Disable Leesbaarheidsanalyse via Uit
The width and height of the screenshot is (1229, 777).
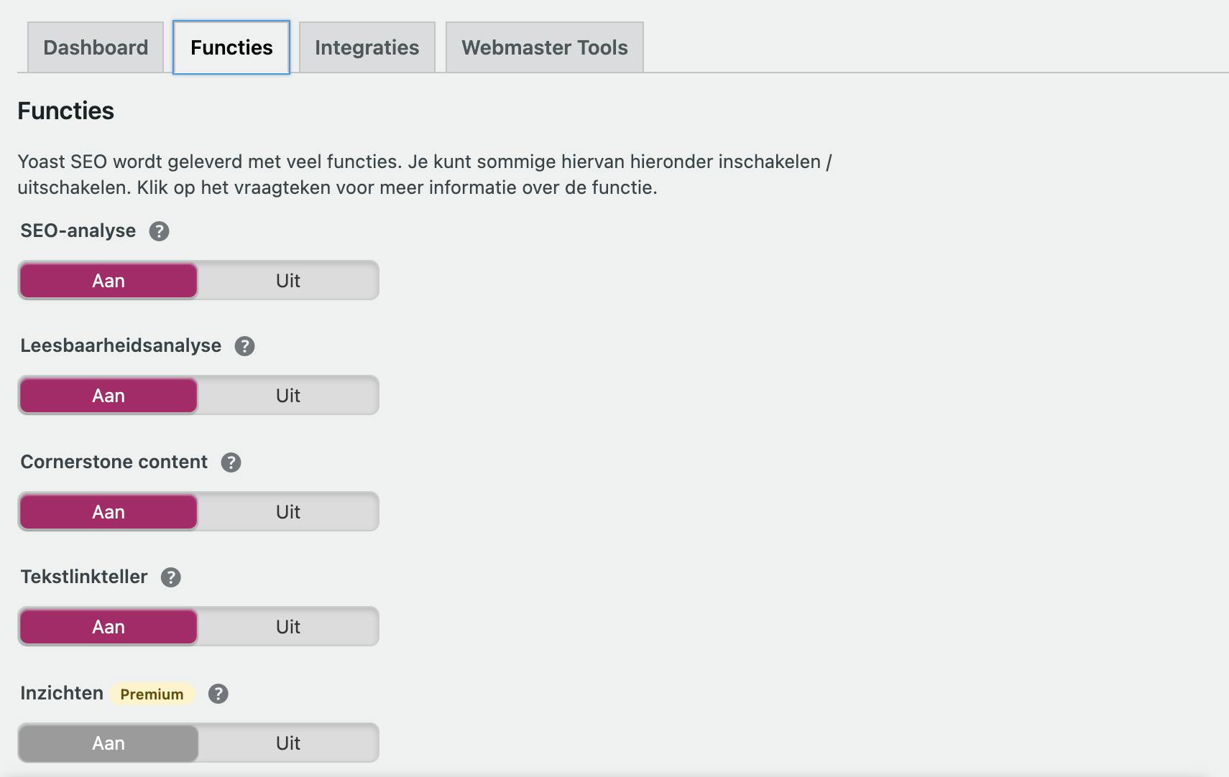tap(288, 396)
